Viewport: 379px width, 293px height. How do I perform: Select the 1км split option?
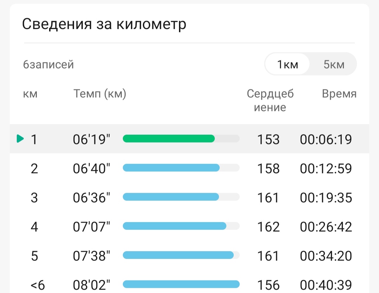(287, 64)
